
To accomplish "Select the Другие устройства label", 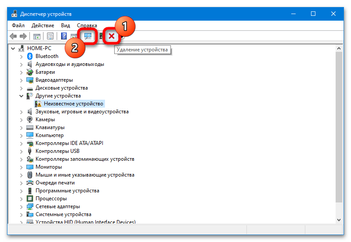I will click(x=58, y=96).
